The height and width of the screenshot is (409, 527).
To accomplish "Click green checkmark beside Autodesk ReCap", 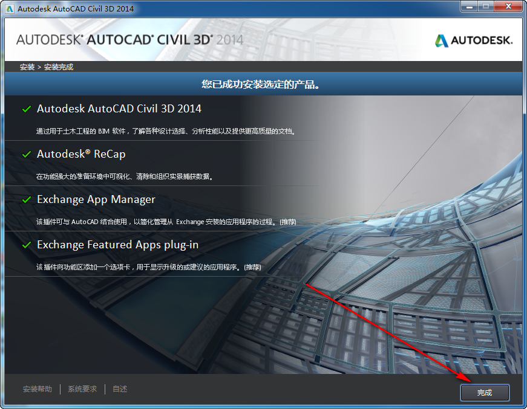I will pos(27,154).
